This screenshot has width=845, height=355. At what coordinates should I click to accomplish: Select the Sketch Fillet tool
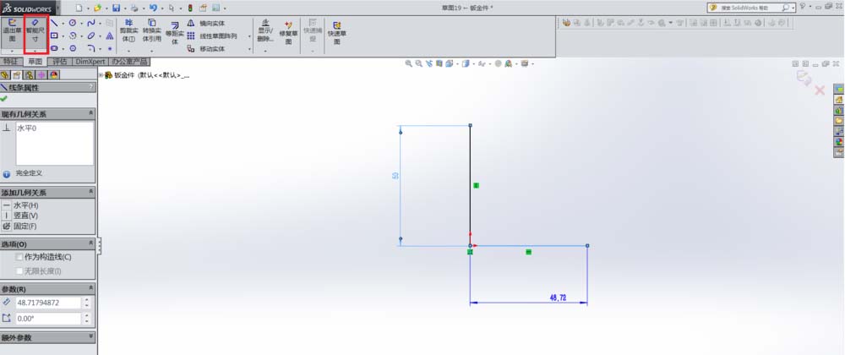pos(91,48)
